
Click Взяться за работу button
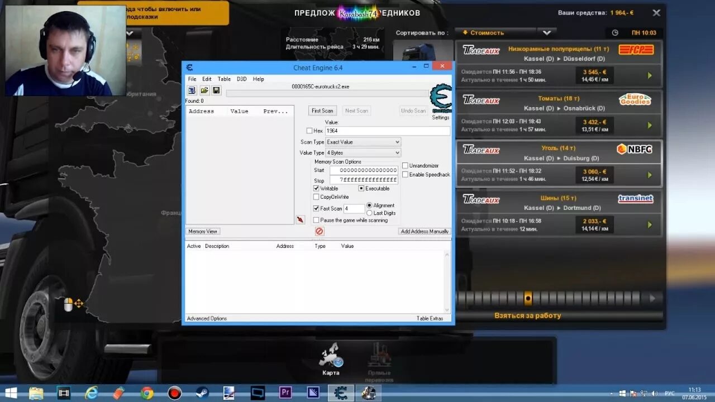[527, 315]
